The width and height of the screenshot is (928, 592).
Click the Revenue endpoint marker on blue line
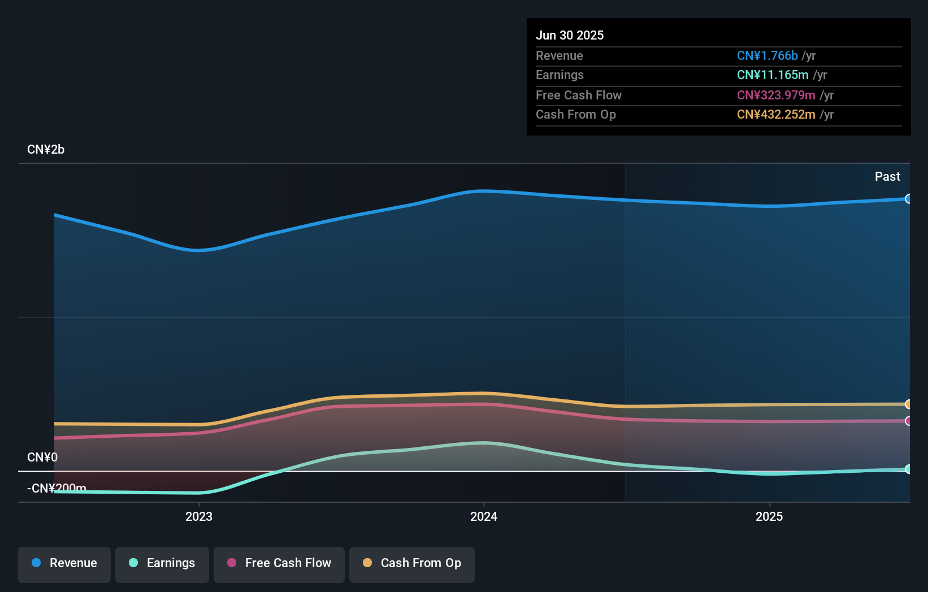pyautogui.click(x=908, y=199)
